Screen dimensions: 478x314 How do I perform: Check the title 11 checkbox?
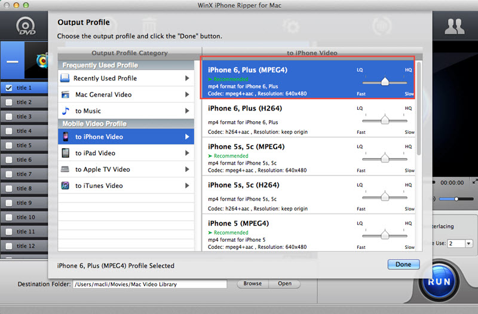point(9,232)
